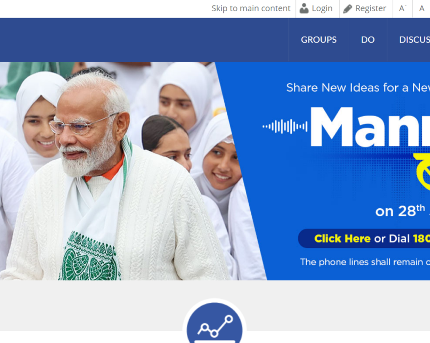Click the audio waveform graphic on banner
Screen dimensions: 430x343
285,126
